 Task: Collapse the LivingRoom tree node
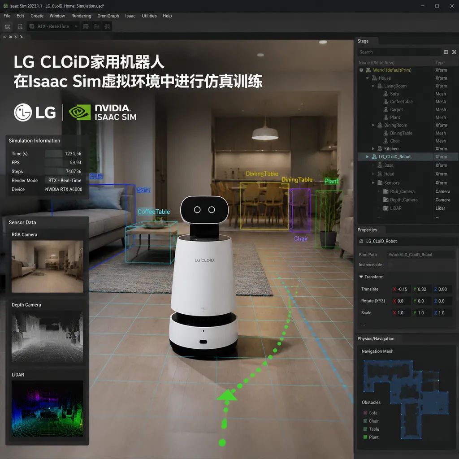(x=373, y=86)
